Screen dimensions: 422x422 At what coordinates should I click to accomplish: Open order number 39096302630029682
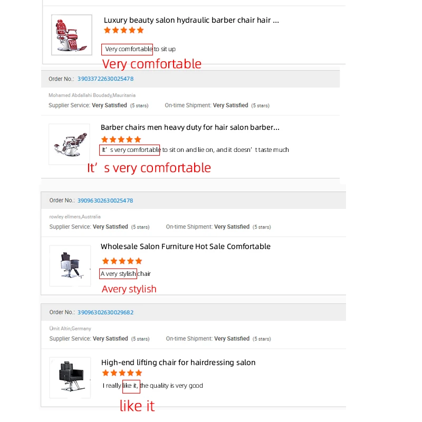coord(105,312)
